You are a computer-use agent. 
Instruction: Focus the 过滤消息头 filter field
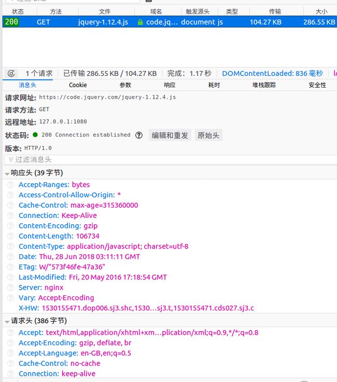171,160
